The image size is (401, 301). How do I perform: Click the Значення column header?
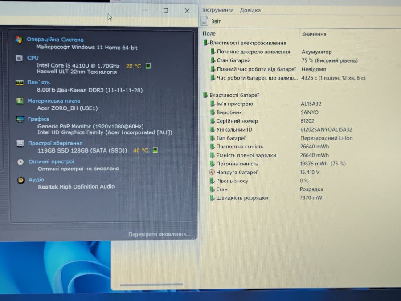[x=314, y=34]
